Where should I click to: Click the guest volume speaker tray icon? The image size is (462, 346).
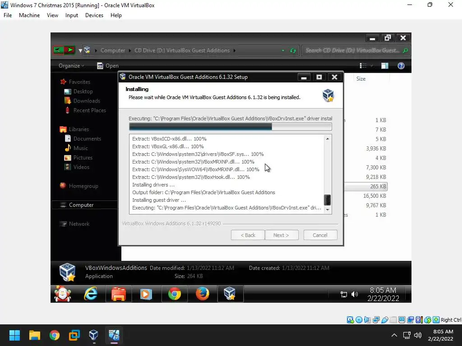pos(355,294)
